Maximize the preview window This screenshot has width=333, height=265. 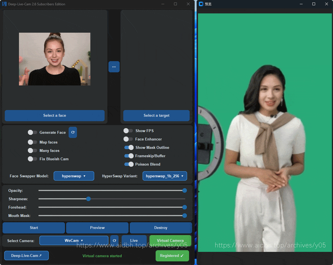[314, 4]
